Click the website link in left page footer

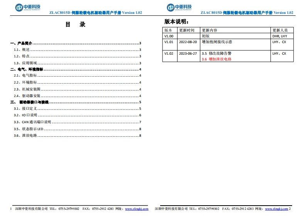click(x=137, y=209)
